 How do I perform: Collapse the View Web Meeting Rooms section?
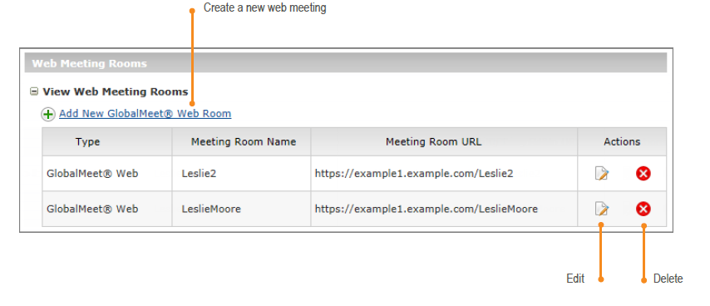pyautogui.click(x=33, y=91)
